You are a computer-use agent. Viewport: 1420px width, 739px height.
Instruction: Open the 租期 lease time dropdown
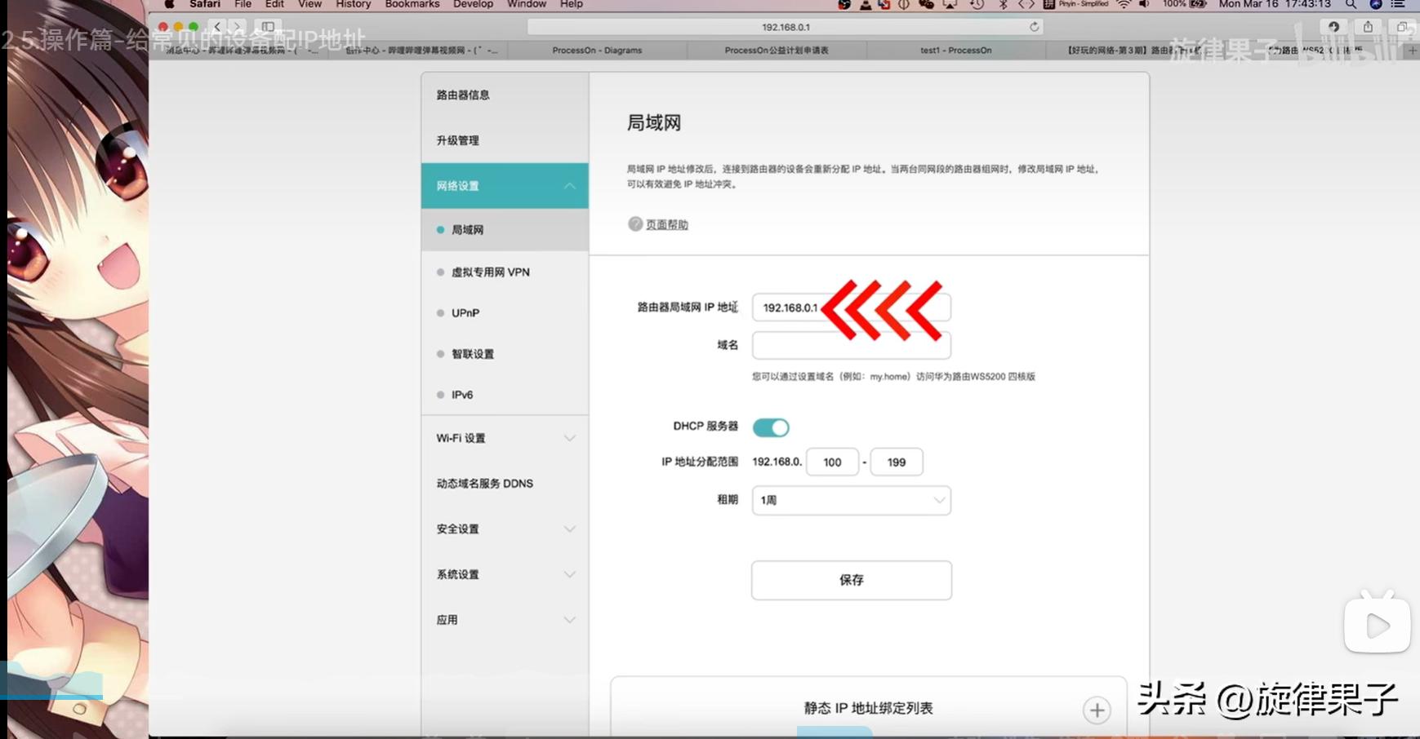pyautogui.click(x=851, y=500)
